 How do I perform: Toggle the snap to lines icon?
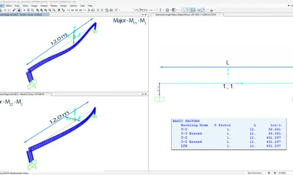(x=189, y=10)
